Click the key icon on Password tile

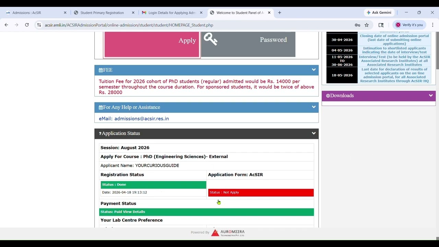pos(210,39)
